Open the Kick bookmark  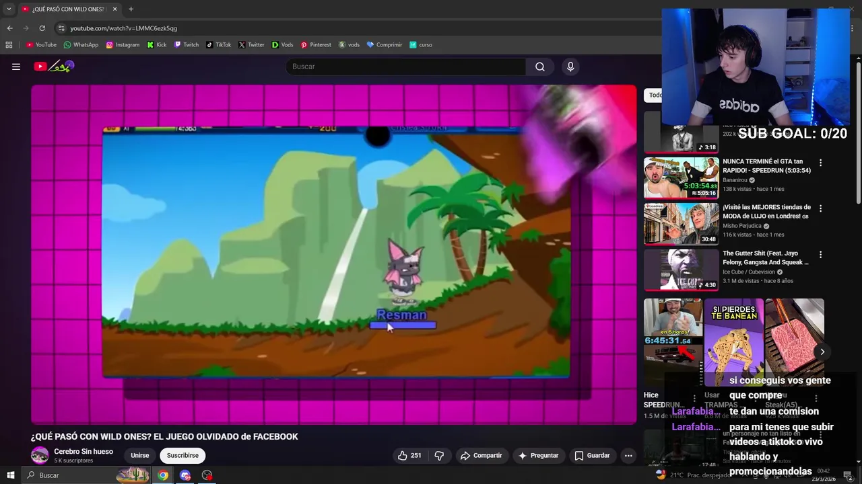[x=157, y=45]
